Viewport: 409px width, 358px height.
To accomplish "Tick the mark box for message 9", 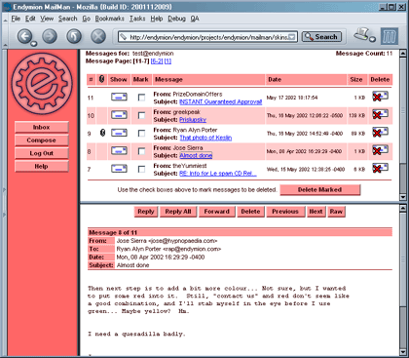I will [141, 133].
